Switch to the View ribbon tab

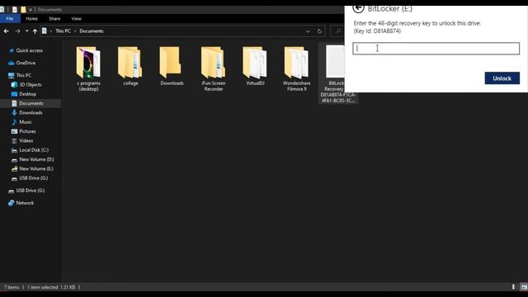[x=77, y=19]
